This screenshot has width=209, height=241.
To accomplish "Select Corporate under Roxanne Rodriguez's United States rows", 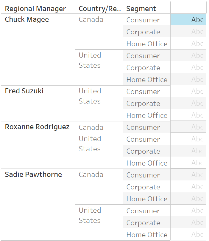I will (143, 151).
